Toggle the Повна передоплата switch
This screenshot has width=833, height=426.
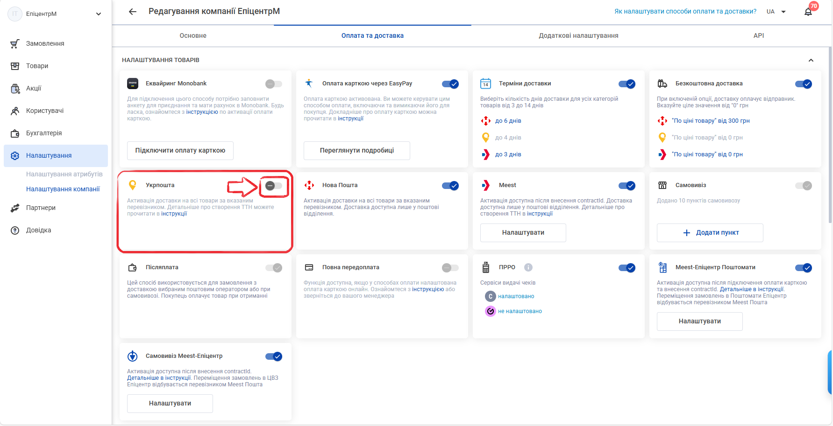pos(450,268)
